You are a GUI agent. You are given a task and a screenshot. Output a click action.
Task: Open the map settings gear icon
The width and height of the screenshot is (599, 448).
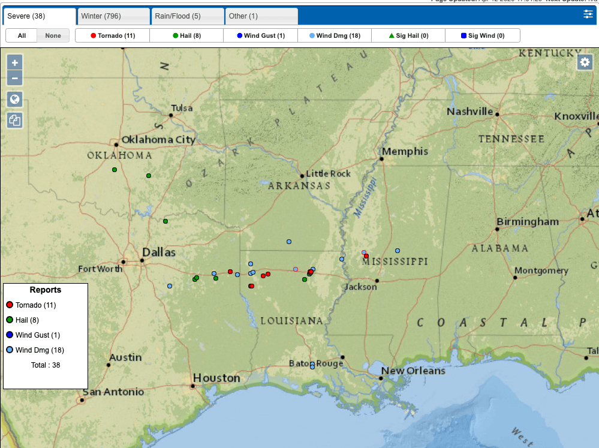tap(585, 62)
